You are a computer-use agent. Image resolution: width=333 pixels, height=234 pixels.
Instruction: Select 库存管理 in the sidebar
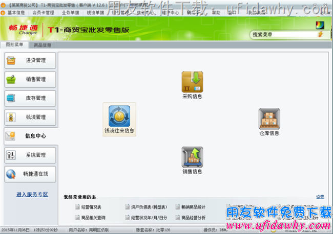click(30, 98)
